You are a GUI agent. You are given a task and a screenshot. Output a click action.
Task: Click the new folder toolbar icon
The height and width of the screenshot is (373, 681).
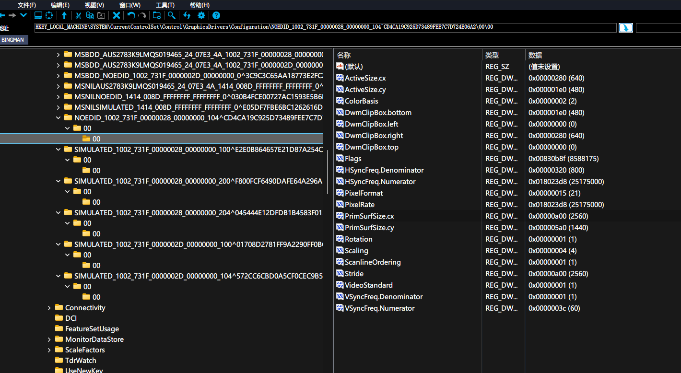(x=156, y=16)
